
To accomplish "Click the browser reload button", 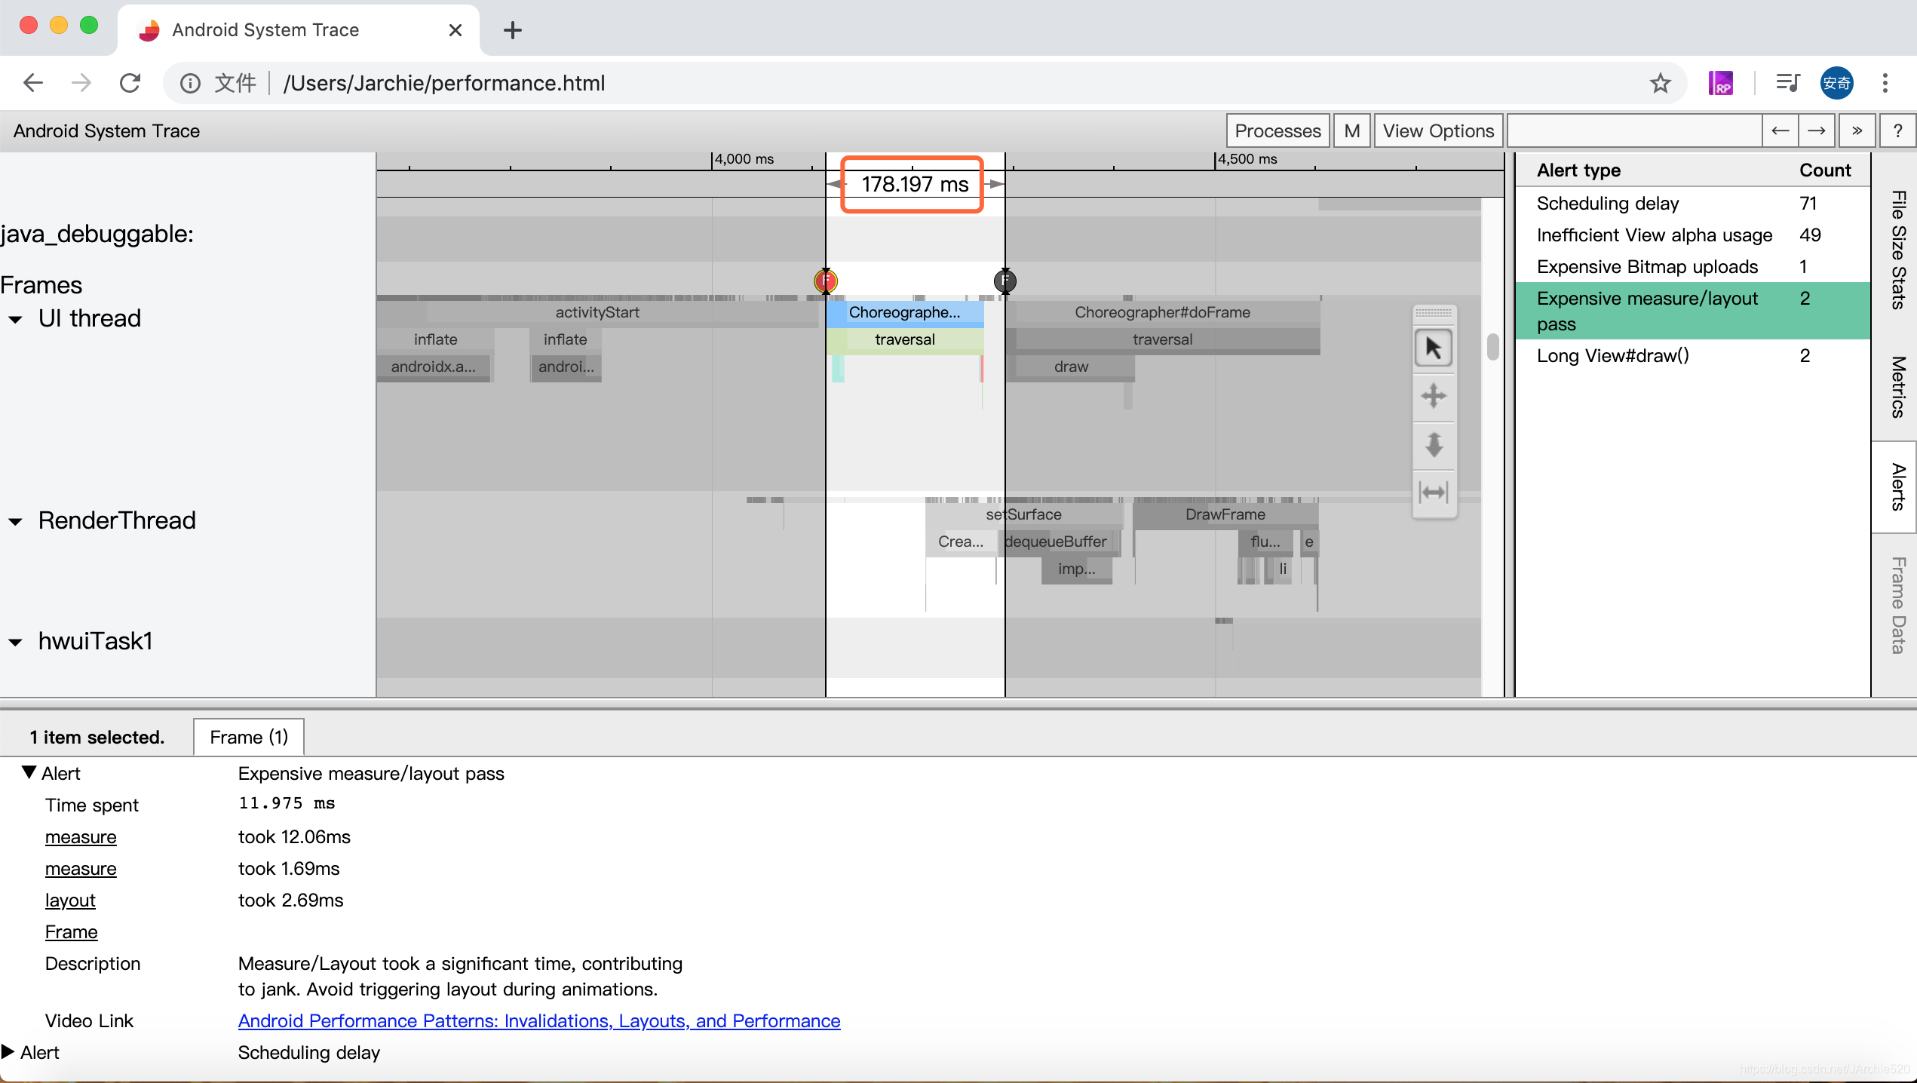I will coord(130,83).
